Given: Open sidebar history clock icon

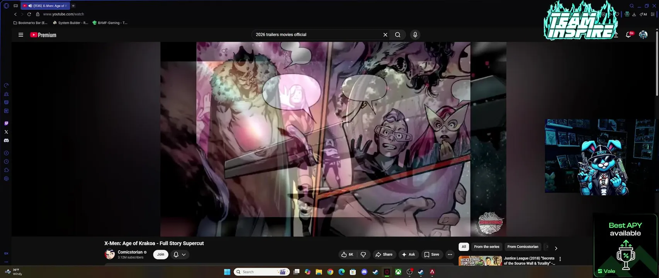Looking at the screenshot, I should (6, 162).
